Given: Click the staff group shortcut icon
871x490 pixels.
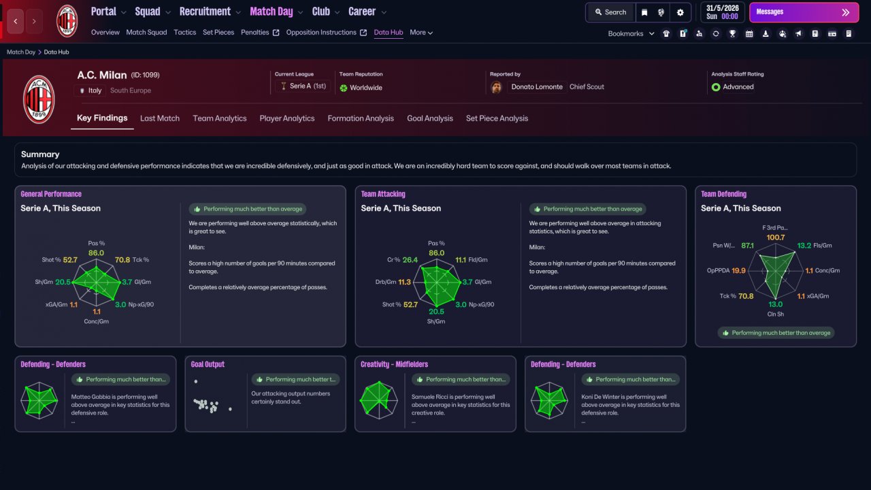Looking at the screenshot, I should pyautogui.click(x=783, y=33).
